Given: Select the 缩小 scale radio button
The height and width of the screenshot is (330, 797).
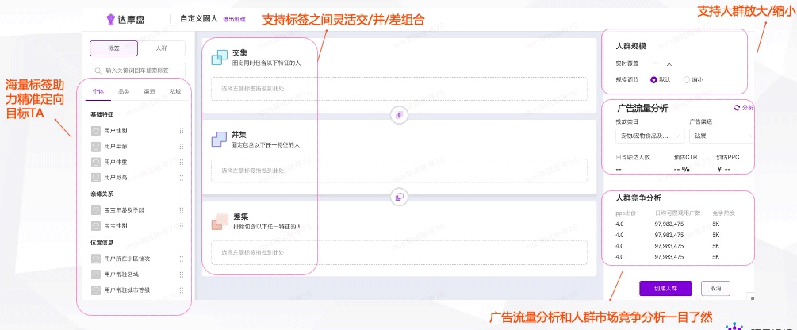Looking at the screenshot, I should coord(686,80).
